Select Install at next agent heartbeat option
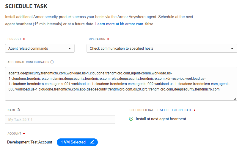This screenshot has width=242, height=153. click(161, 119)
